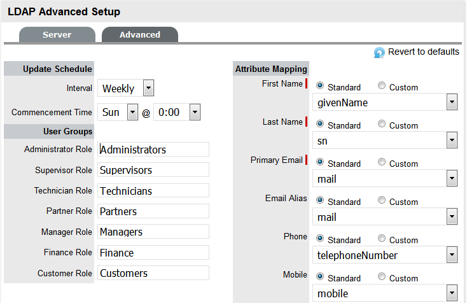Select Custom for Email Alias mapping
Image resolution: width=467 pixels, height=303 pixels.
pyautogui.click(x=382, y=201)
